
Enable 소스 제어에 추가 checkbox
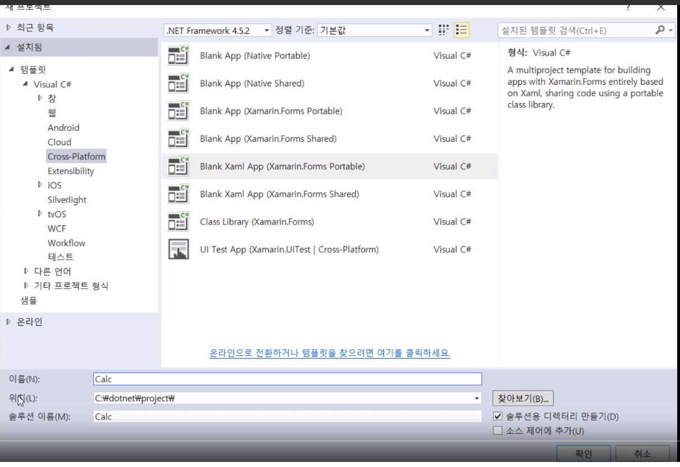497,431
